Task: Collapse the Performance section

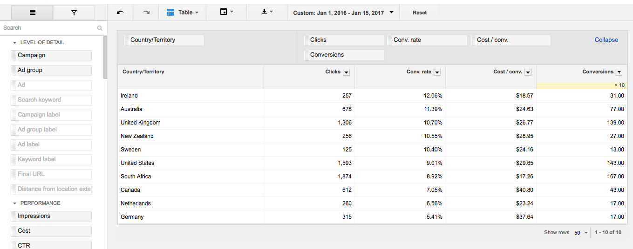Action: click(x=15, y=203)
